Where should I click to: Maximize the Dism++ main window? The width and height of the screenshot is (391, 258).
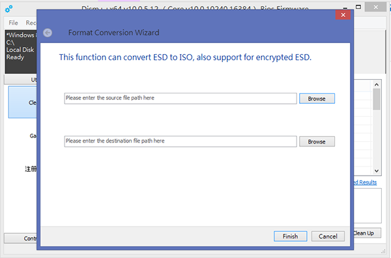[358, 7]
